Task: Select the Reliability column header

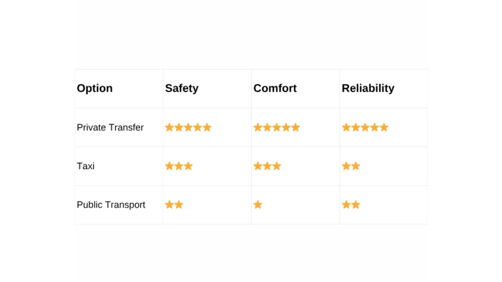Action: coord(368,88)
